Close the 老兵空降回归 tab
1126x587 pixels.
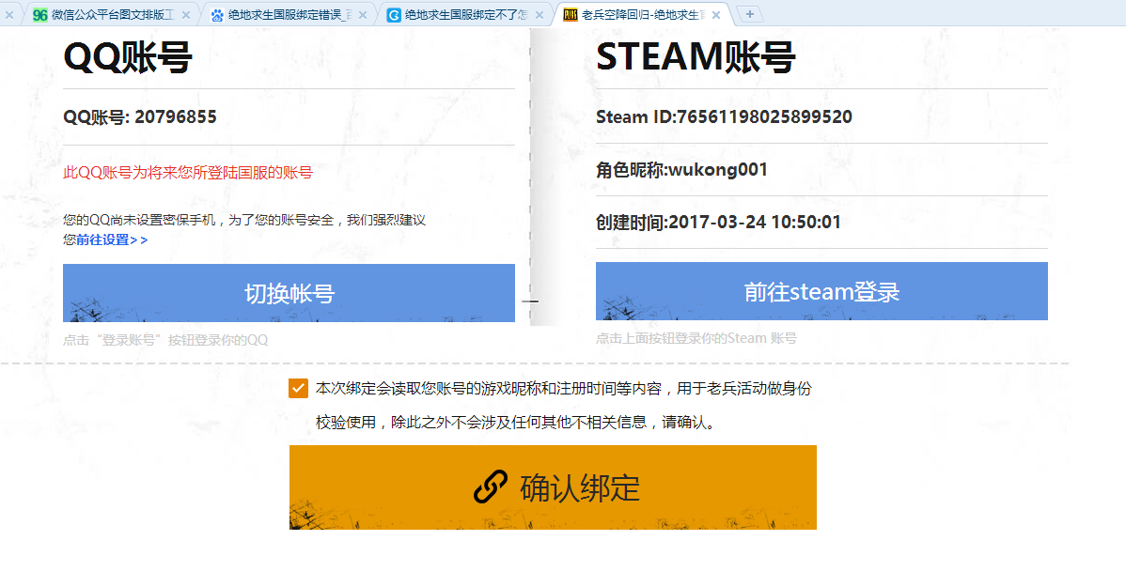(x=716, y=15)
